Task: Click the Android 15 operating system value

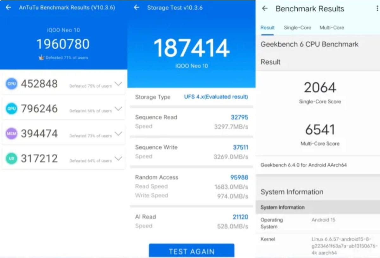Action: point(323,220)
